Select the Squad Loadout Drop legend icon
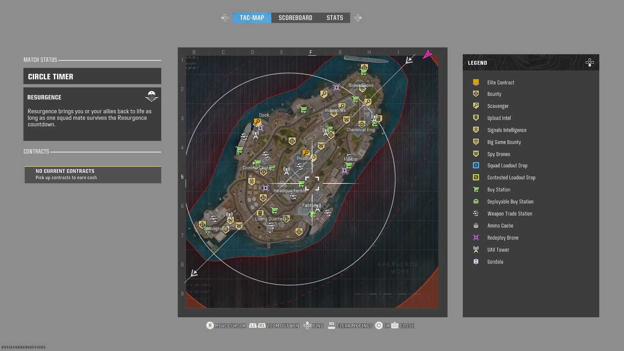The image size is (624, 351). (x=476, y=165)
